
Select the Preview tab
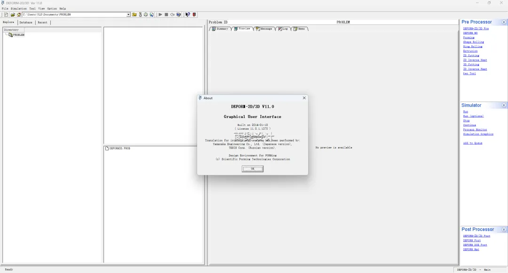[242, 29]
